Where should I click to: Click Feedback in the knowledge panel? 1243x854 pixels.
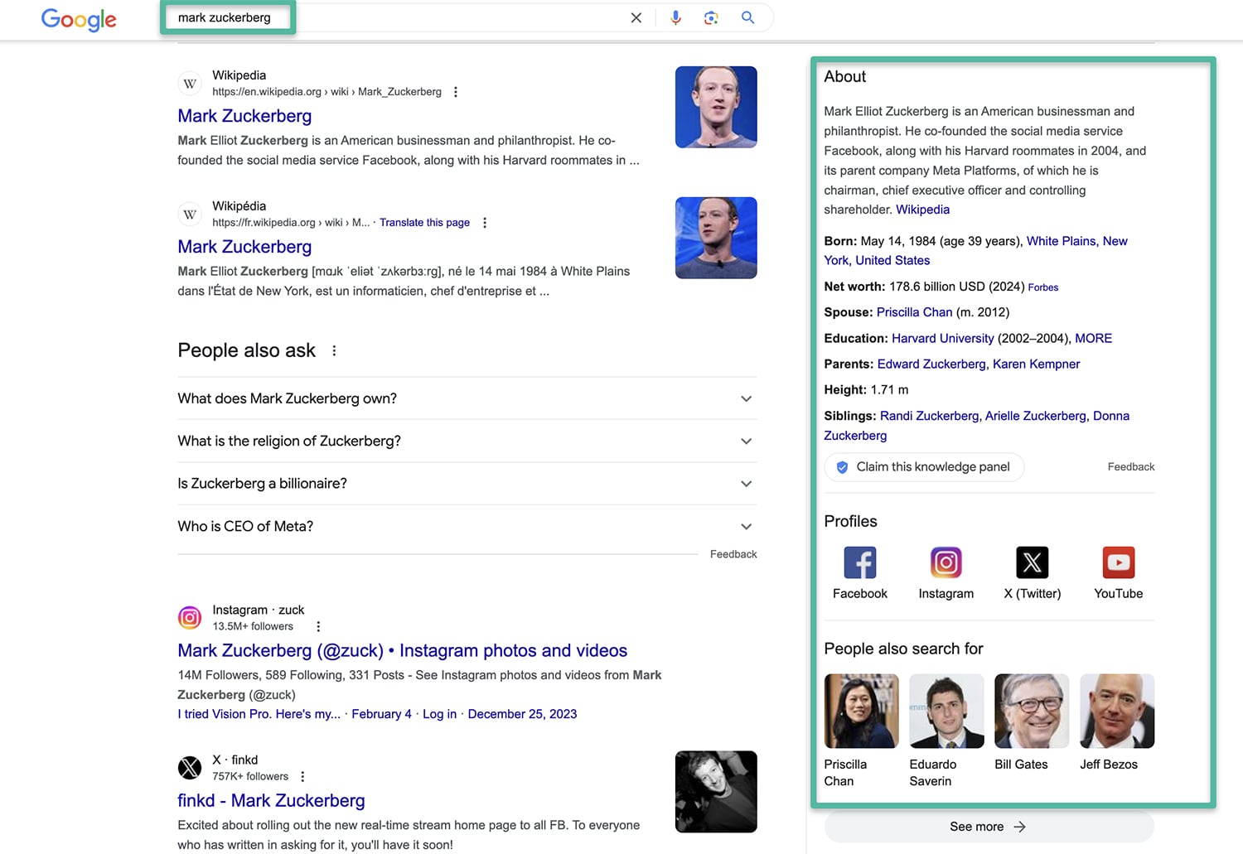(1130, 467)
